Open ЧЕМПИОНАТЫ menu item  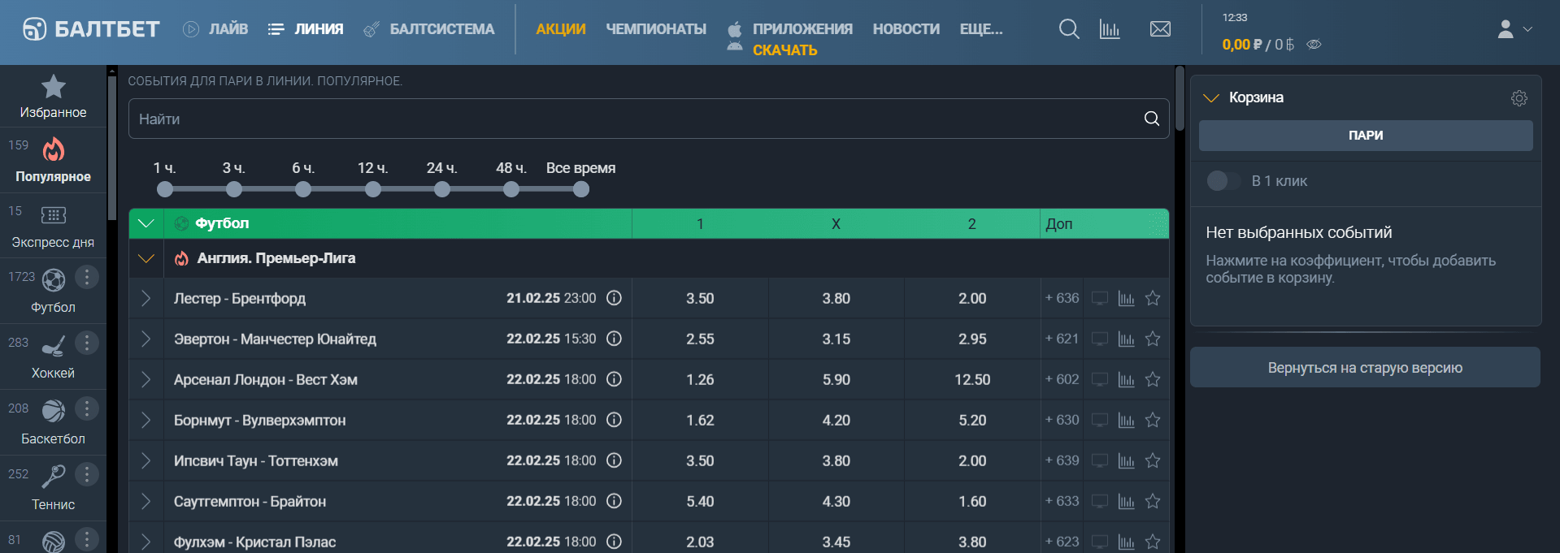(x=656, y=29)
